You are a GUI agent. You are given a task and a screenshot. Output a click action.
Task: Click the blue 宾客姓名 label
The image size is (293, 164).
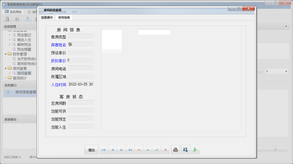click(x=58, y=45)
